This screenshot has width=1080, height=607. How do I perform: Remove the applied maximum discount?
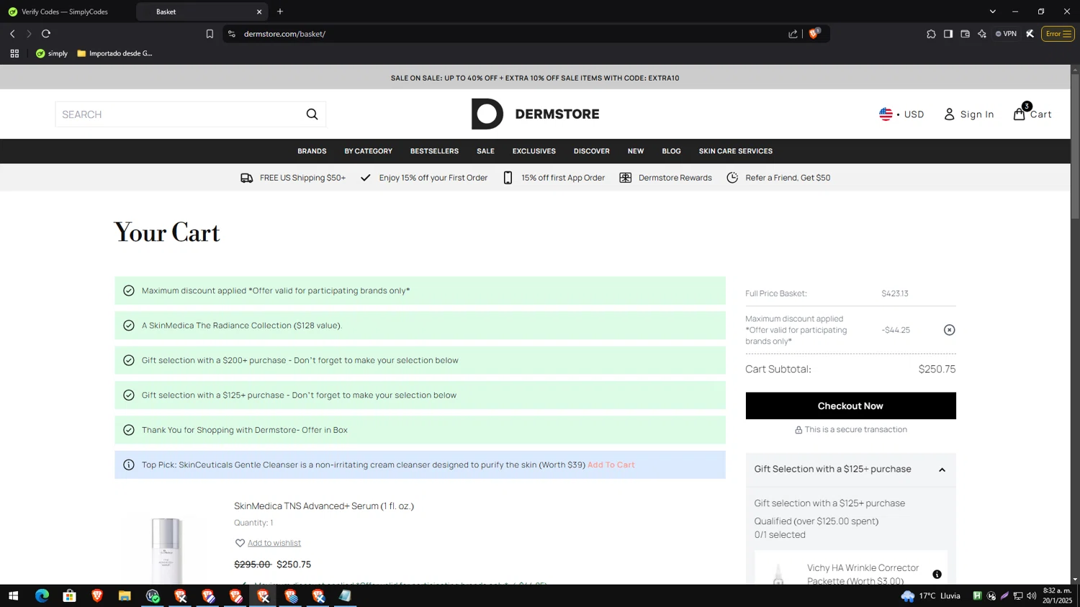click(949, 330)
